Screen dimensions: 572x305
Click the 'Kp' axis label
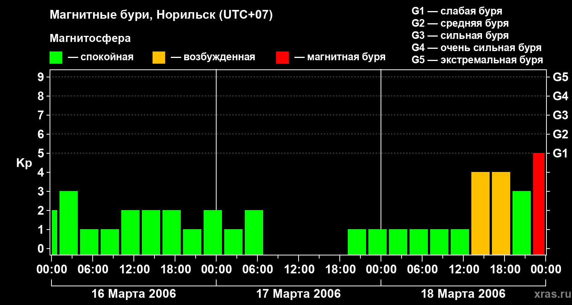click(24, 163)
